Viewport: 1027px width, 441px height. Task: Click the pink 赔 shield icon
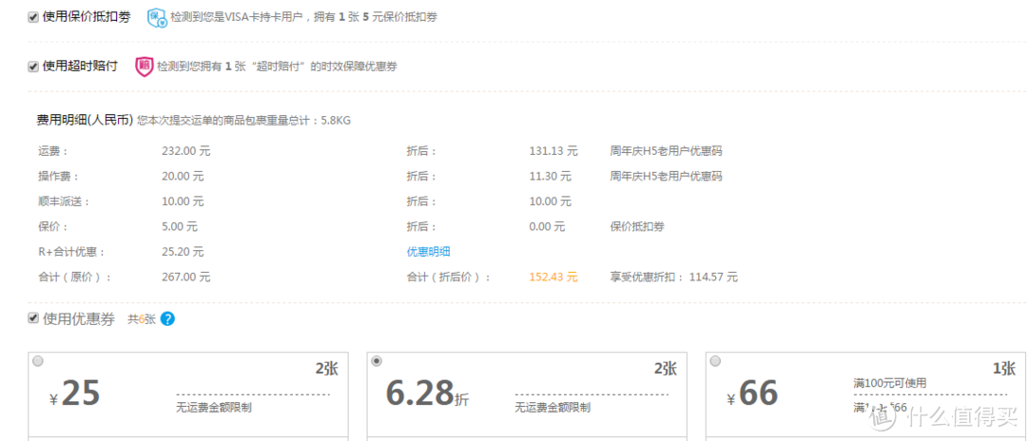(145, 67)
